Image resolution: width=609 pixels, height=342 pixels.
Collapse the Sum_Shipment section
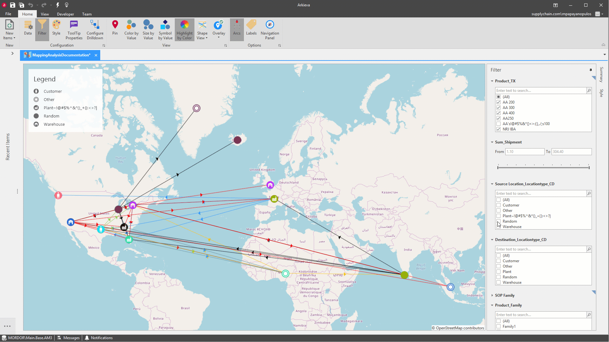pos(492,142)
